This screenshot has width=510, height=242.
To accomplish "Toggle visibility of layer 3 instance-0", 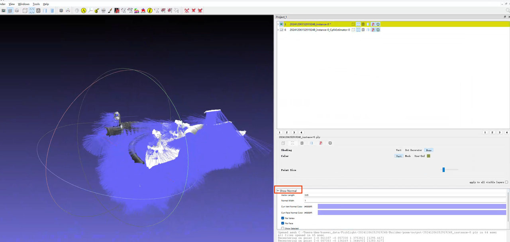I will [281, 24].
